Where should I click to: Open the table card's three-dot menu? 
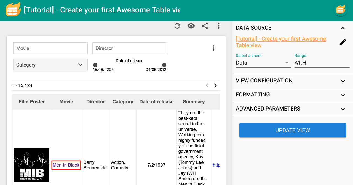click(213, 48)
